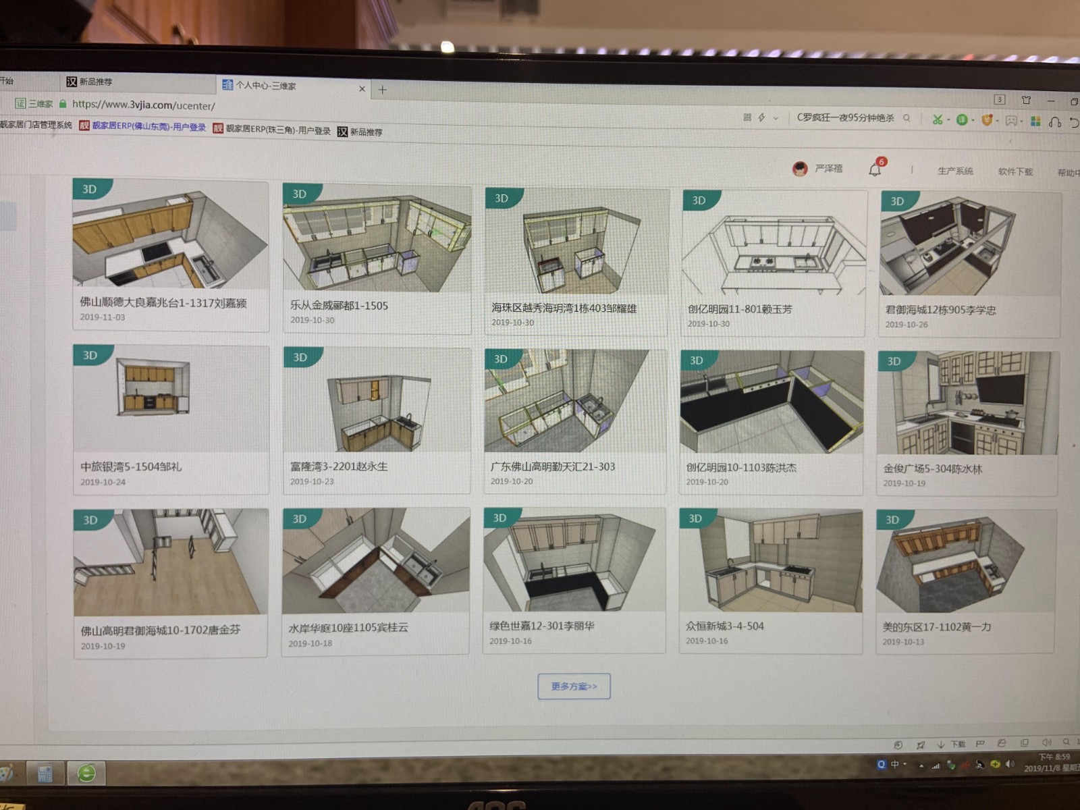The width and height of the screenshot is (1080, 810).
Task: Click the QR code icon beside address bar
Action: pos(747,117)
